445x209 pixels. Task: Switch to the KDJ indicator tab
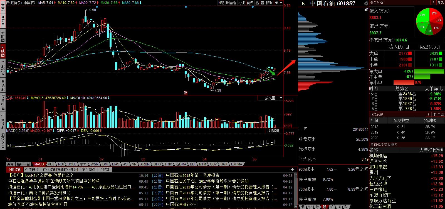point(51,164)
